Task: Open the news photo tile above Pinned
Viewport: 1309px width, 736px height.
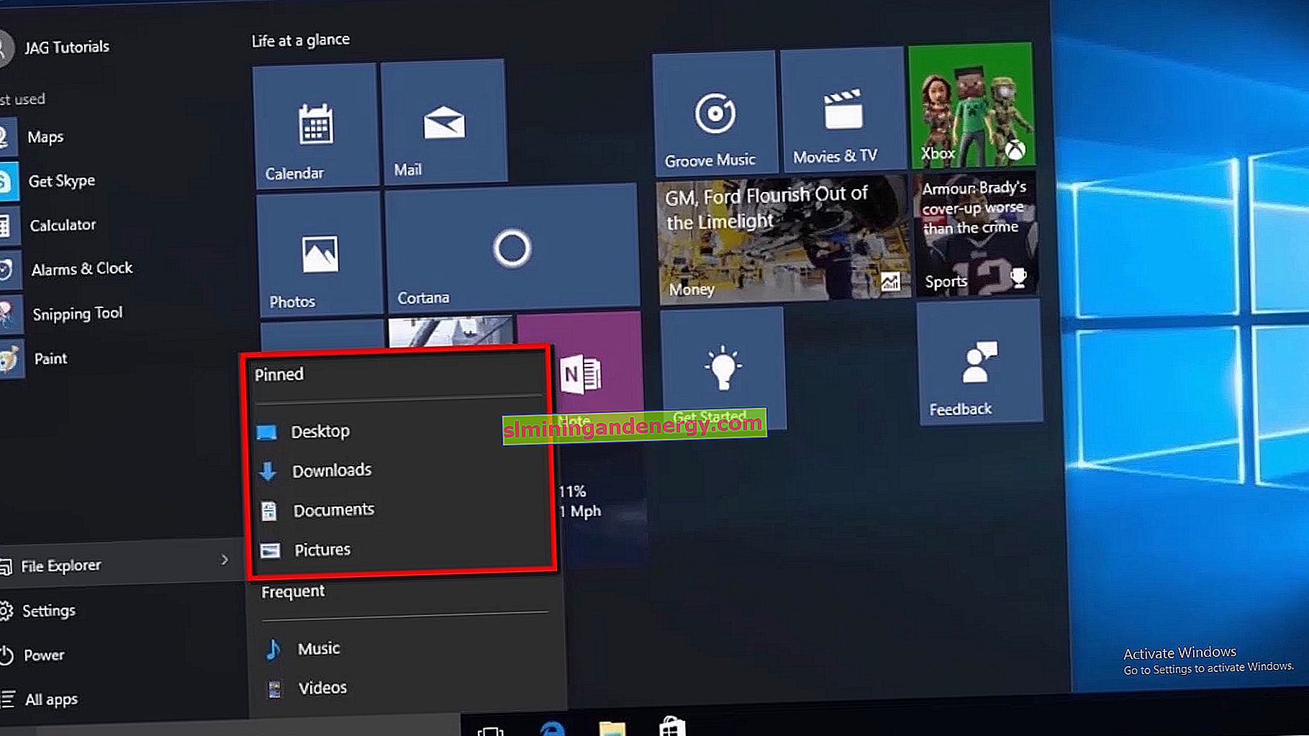Action: click(451, 331)
